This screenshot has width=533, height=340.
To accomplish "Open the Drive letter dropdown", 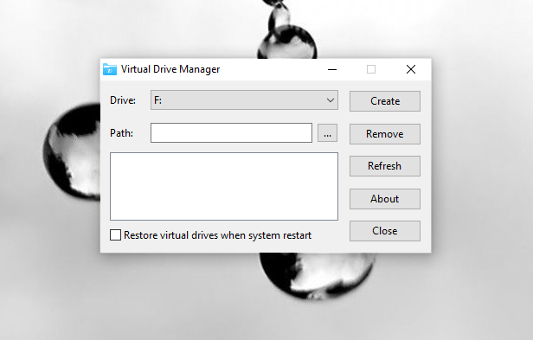I will pyautogui.click(x=244, y=100).
